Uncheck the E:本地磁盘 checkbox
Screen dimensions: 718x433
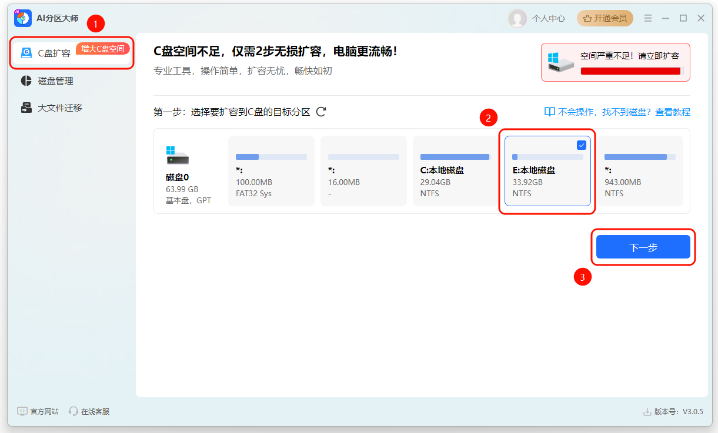[582, 145]
